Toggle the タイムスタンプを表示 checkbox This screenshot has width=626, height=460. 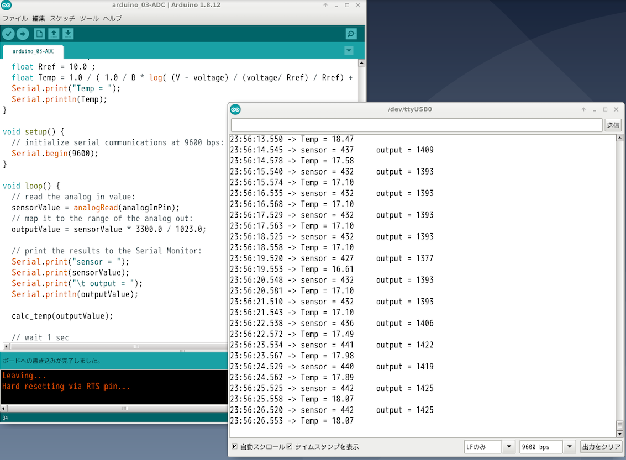click(289, 446)
